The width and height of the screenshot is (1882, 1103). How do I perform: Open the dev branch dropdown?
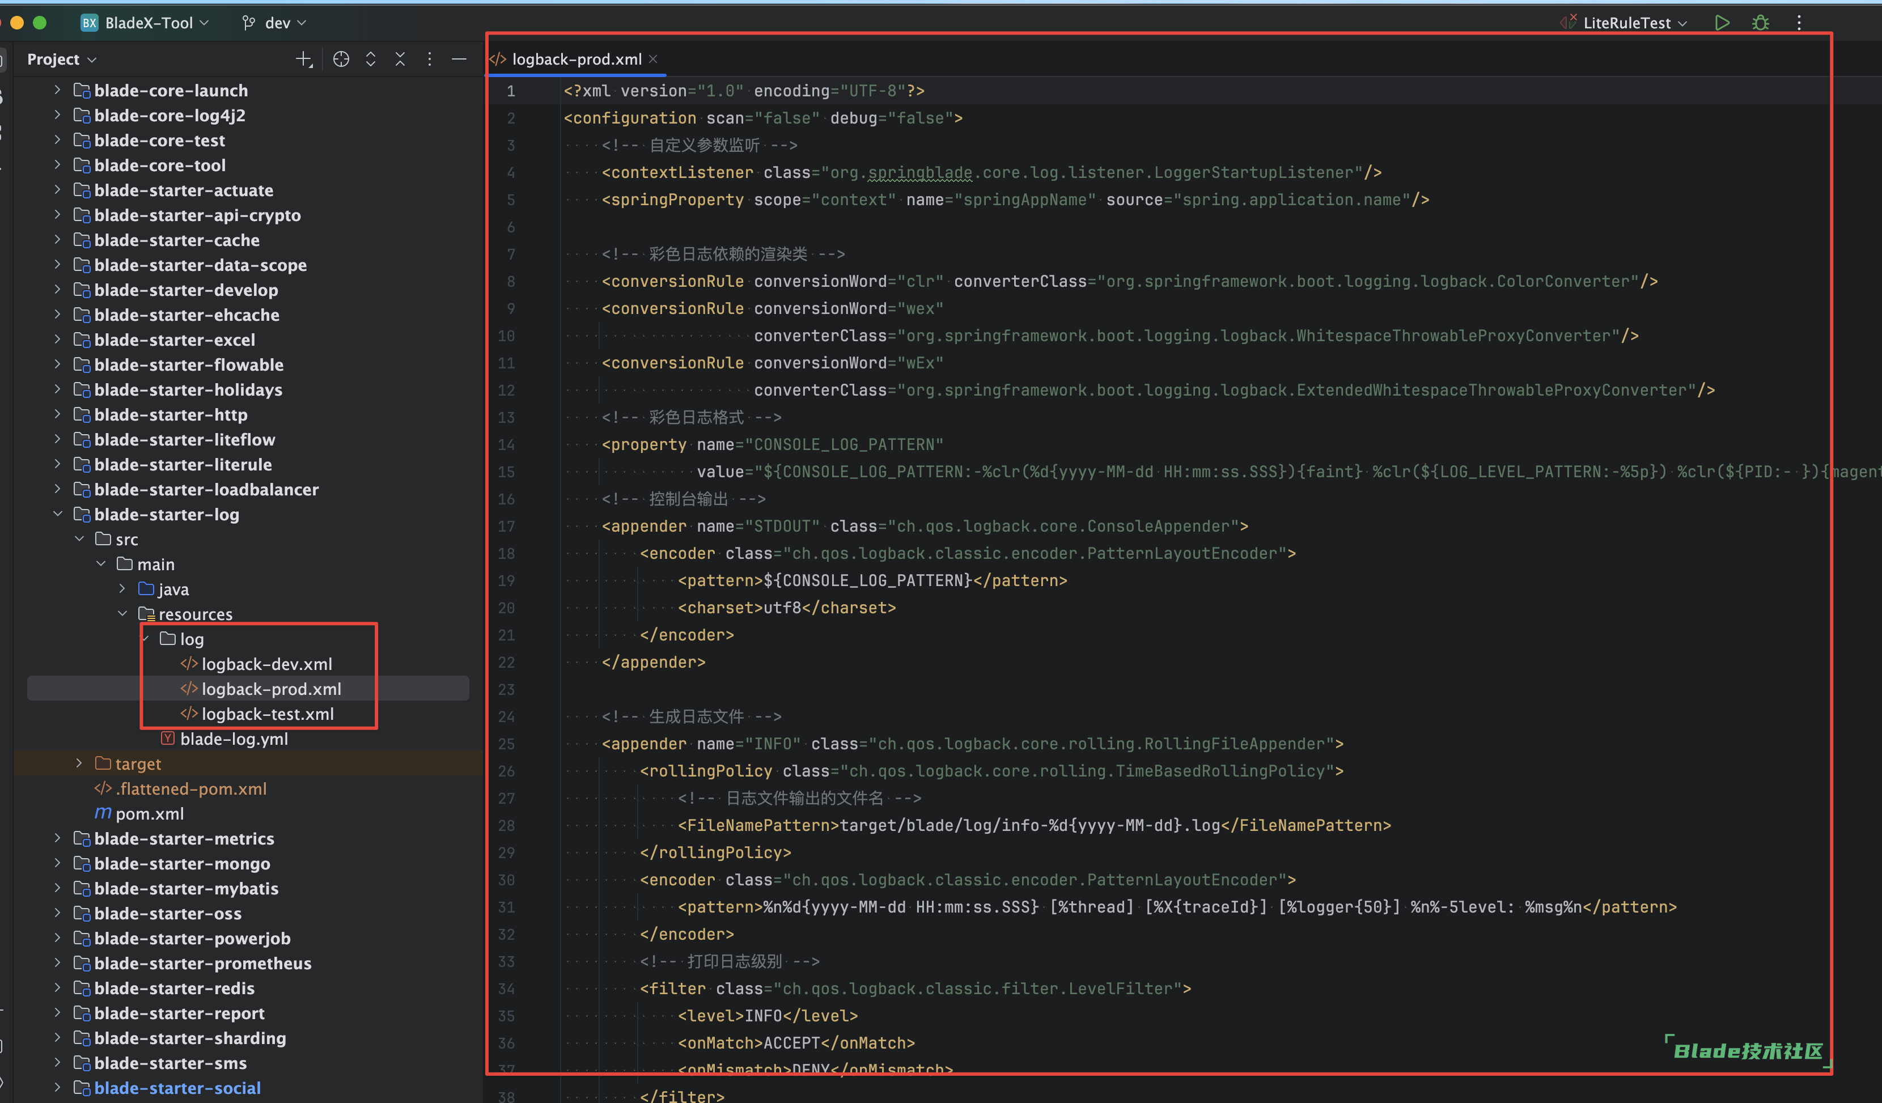[274, 23]
